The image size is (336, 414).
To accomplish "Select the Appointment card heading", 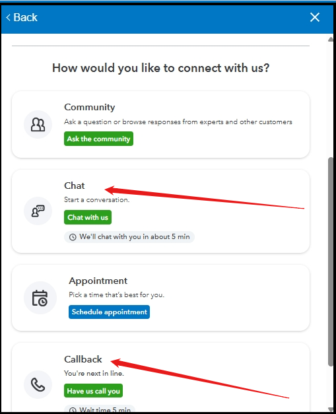I will (x=98, y=281).
